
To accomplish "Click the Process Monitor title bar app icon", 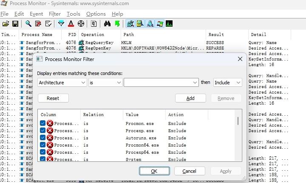I will 4,3.
